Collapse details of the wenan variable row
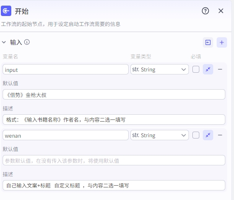This screenshot has height=200, width=234. pos(208,135)
